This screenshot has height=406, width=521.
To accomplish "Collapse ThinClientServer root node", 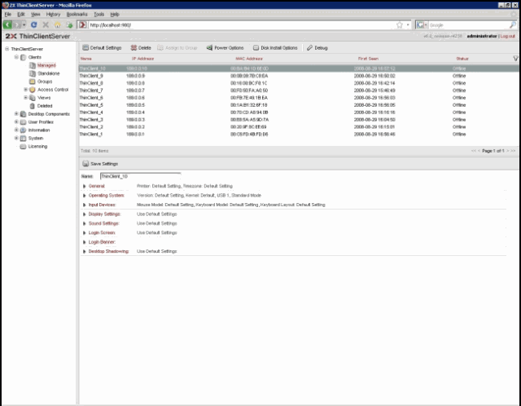I will pyautogui.click(x=7, y=49).
